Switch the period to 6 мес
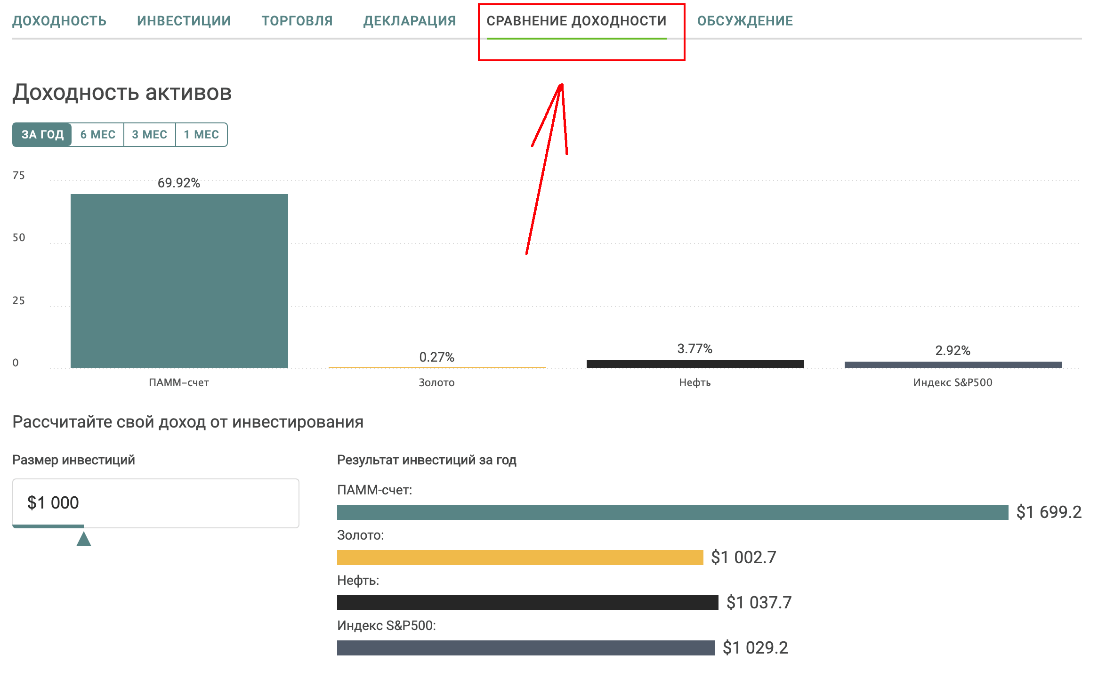1098x679 pixels. click(x=97, y=135)
